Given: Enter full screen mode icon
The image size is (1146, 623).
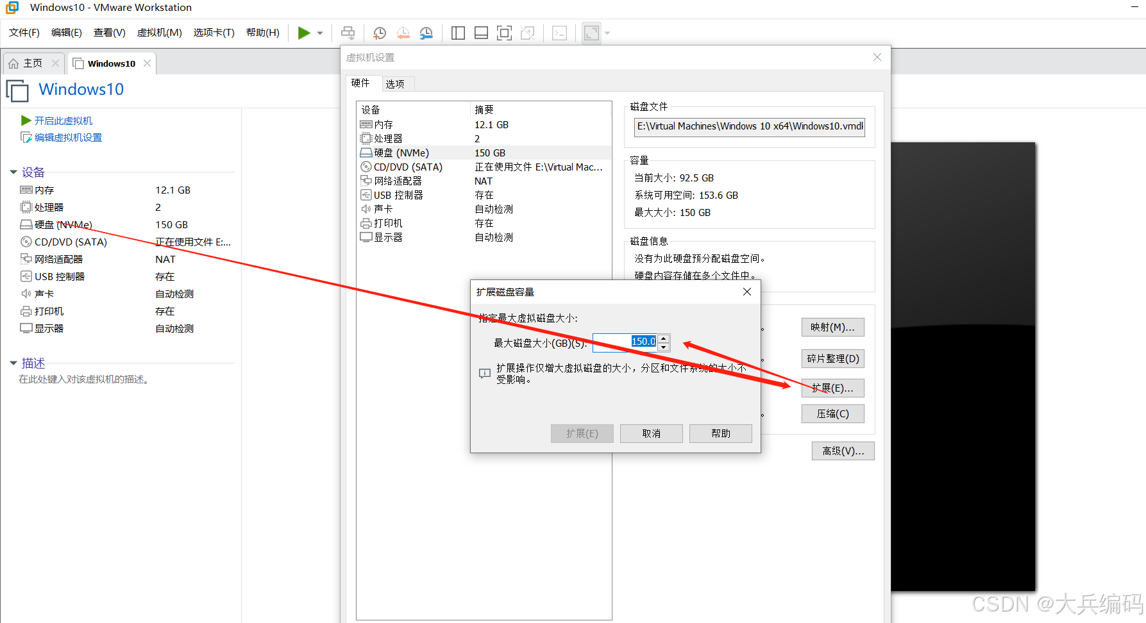Looking at the screenshot, I should [x=505, y=33].
